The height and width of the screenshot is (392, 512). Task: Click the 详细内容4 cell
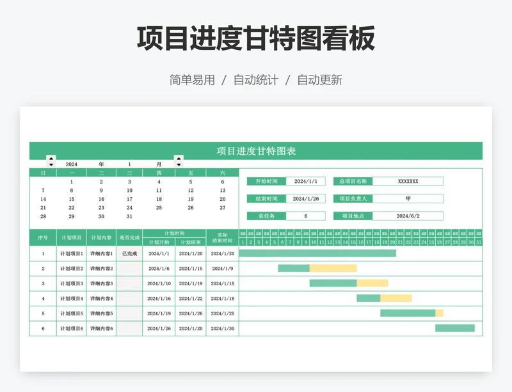tap(101, 299)
